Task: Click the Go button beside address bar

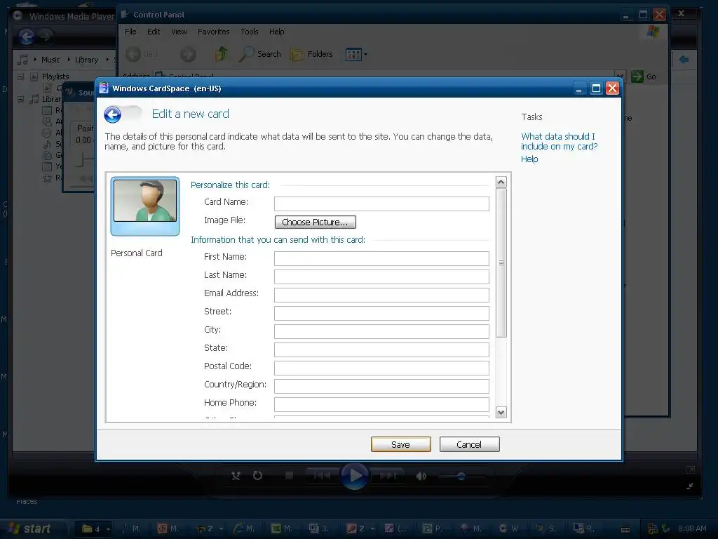Action: pyautogui.click(x=644, y=76)
